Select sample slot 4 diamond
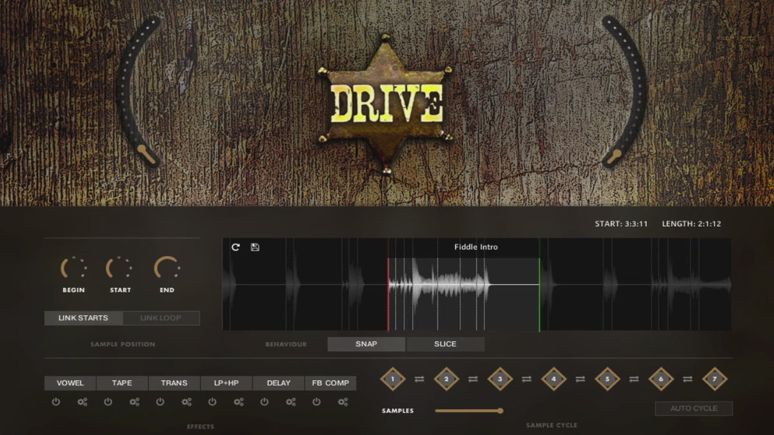Image resolution: width=774 pixels, height=435 pixels. coord(553,379)
